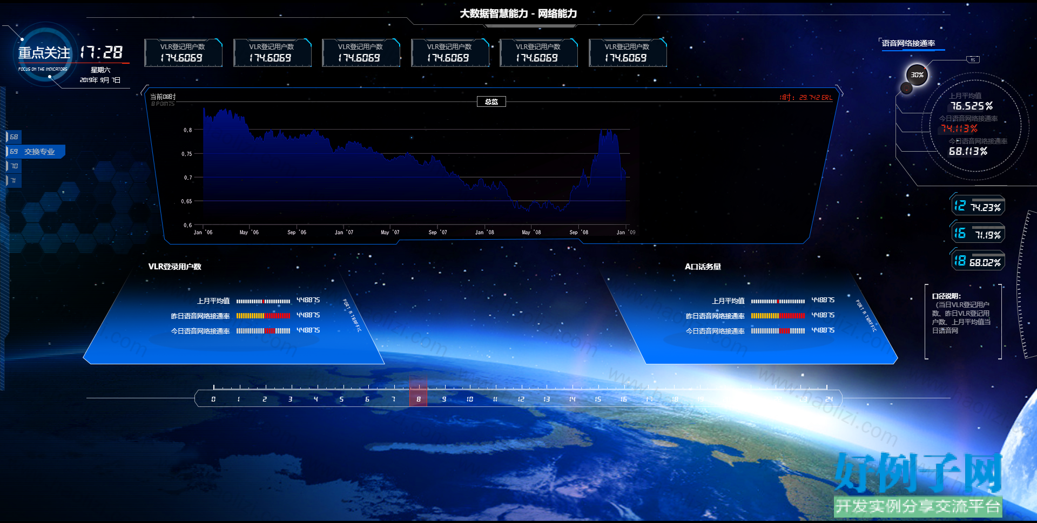Screen dimensions: 1037x523
Task: Click the 上月平均值 bar in A口话务量 panel
Action: click(778, 301)
